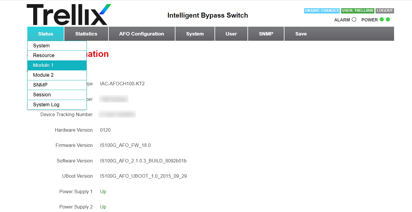The height and width of the screenshot is (212, 412).
Task: Click Save in the navigation bar
Action: tap(301, 34)
